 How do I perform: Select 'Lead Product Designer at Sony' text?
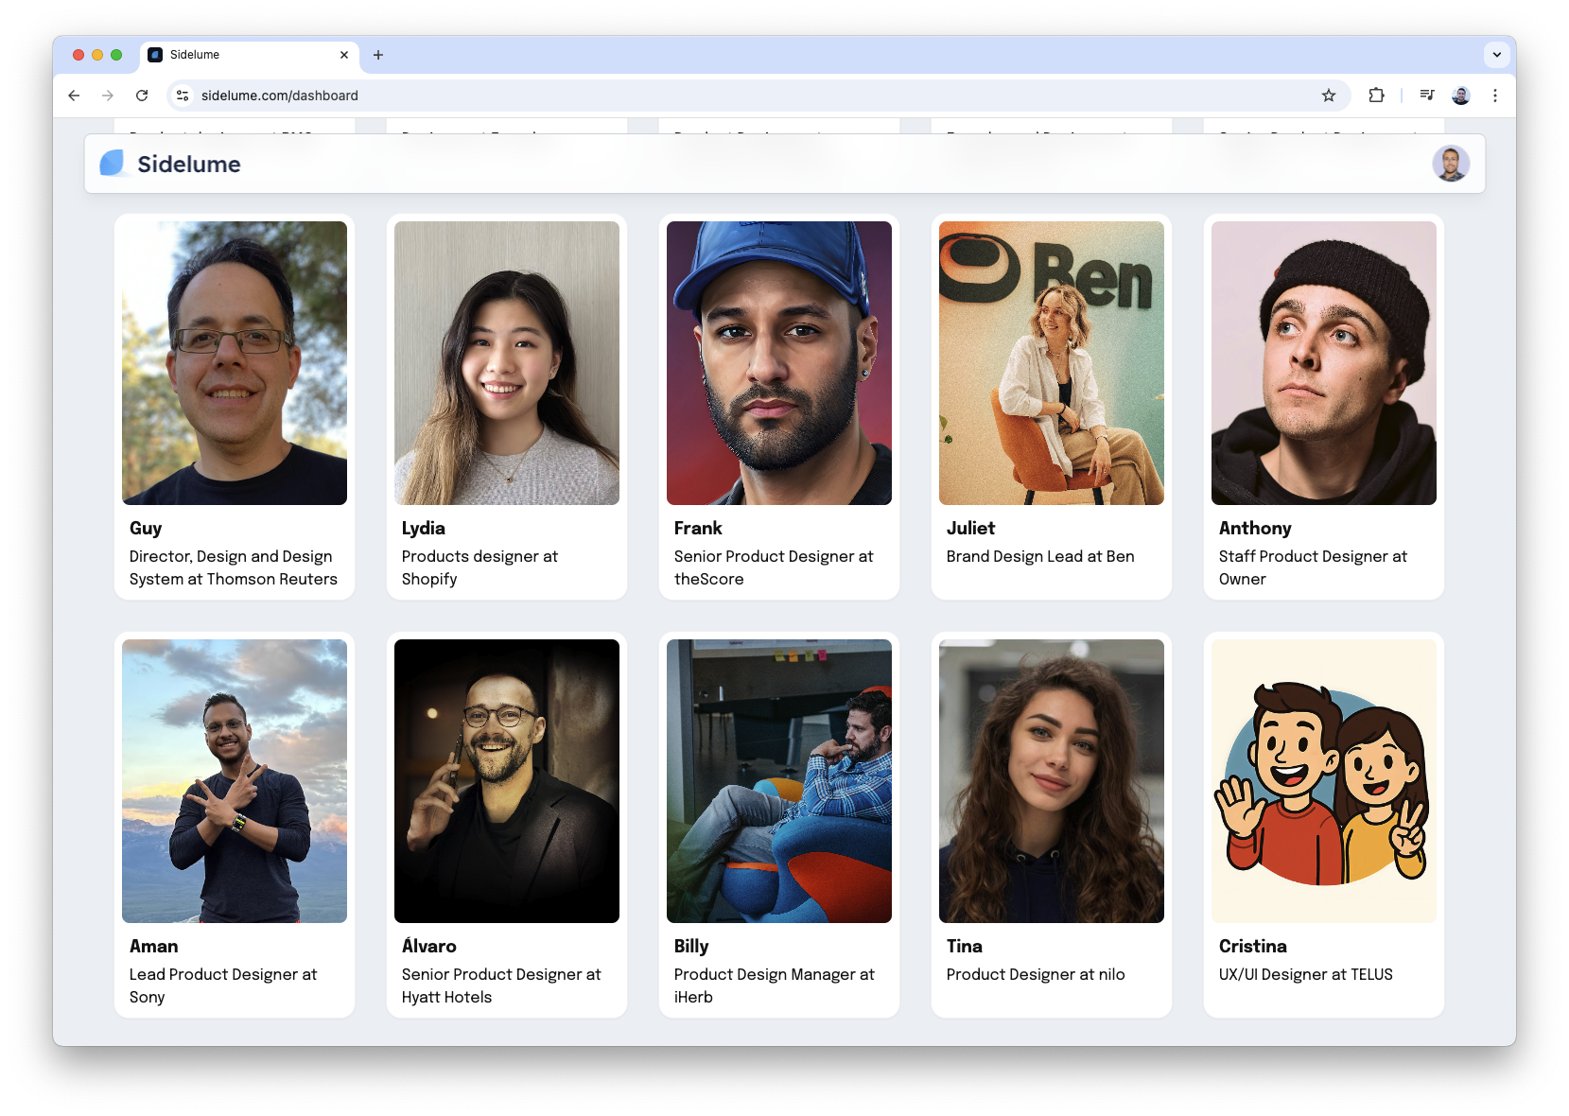coord(223,985)
